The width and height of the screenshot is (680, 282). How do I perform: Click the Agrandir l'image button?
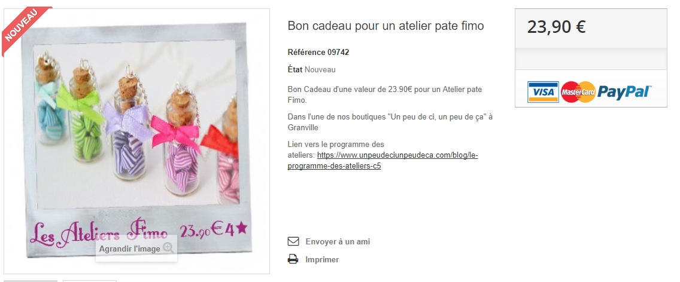coord(136,249)
